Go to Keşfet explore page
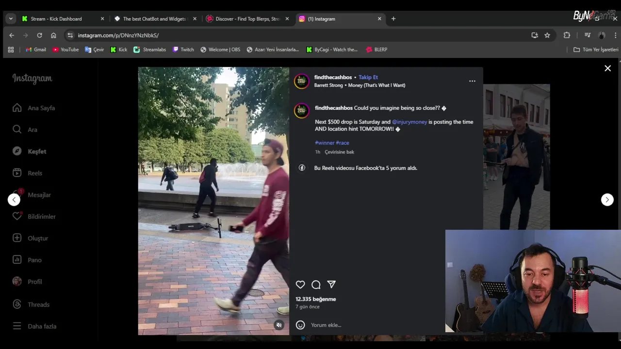Image resolution: width=621 pixels, height=349 pixels. [x=29, y=151]
